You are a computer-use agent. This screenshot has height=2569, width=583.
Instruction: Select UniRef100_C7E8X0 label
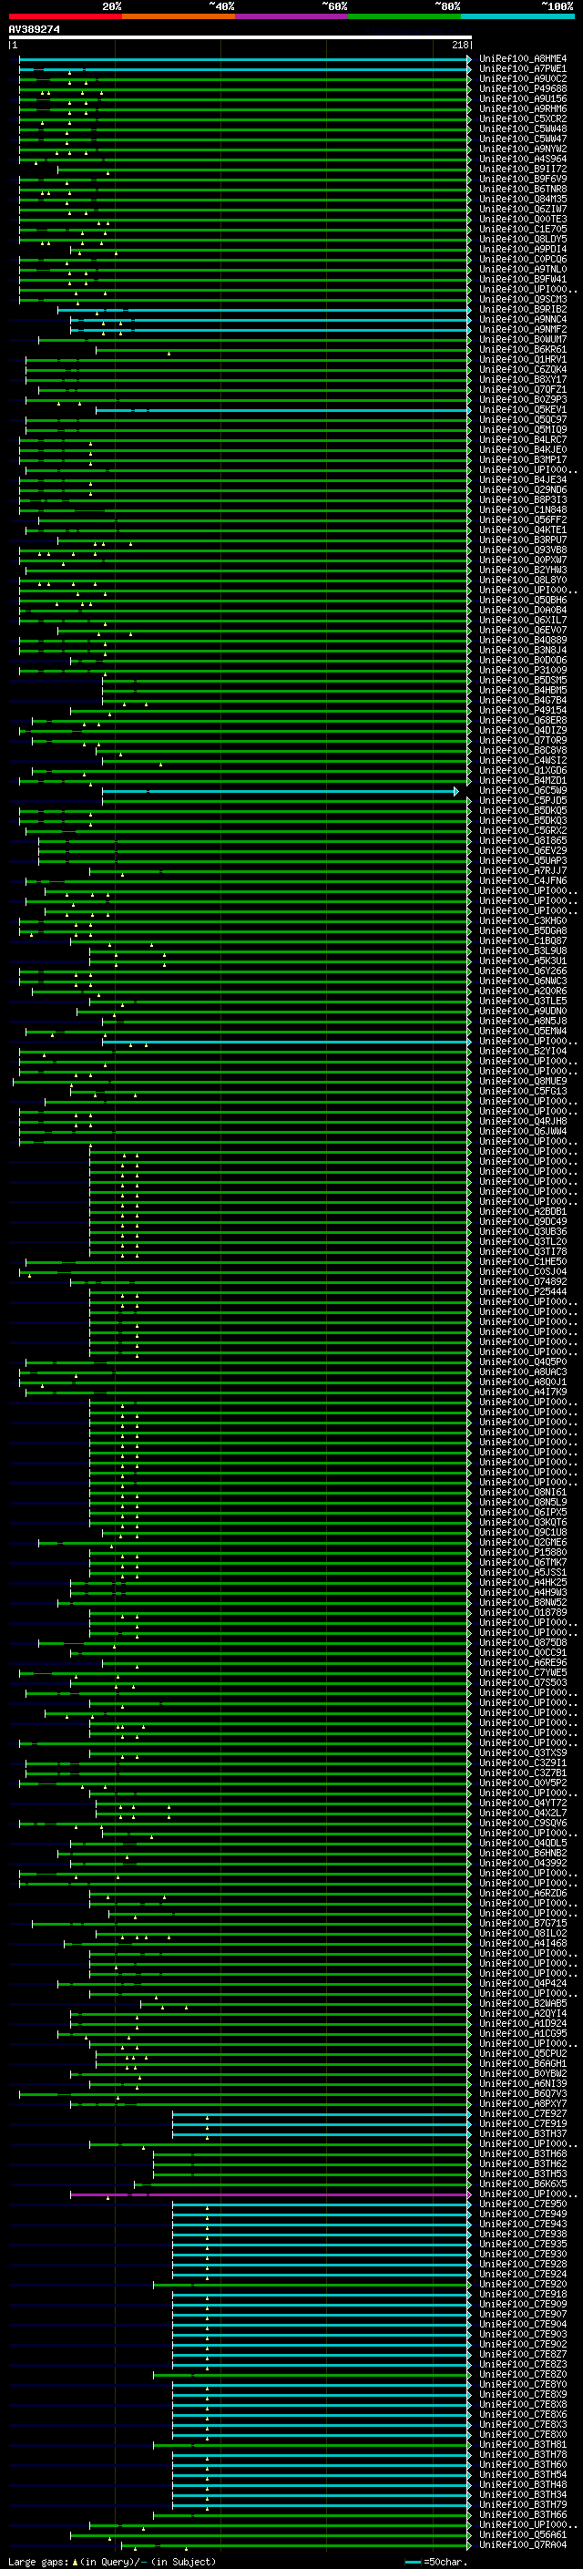pos(522,2434)
